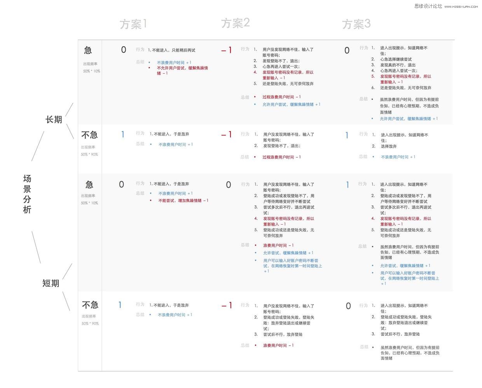Click 方案2 score 0 in 短期 急 row
Screen dimensions: 482x388
point(229,185)
